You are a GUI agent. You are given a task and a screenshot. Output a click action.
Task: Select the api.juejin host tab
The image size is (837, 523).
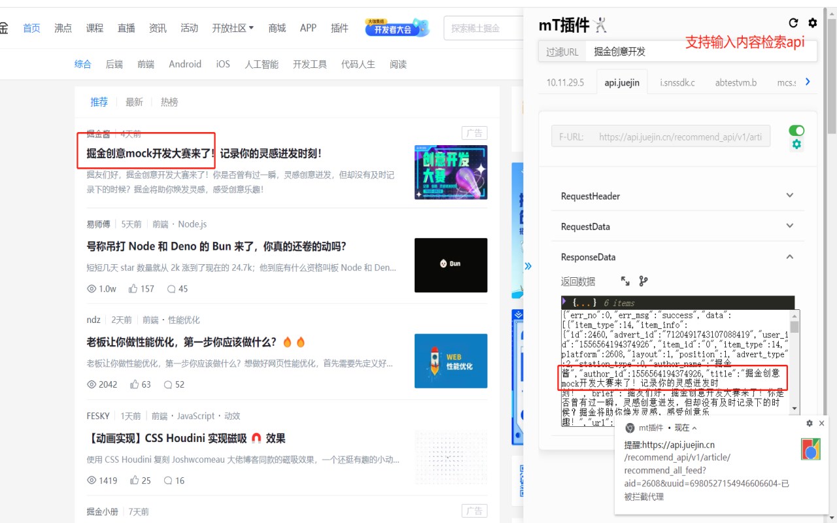tap(622, 82)
